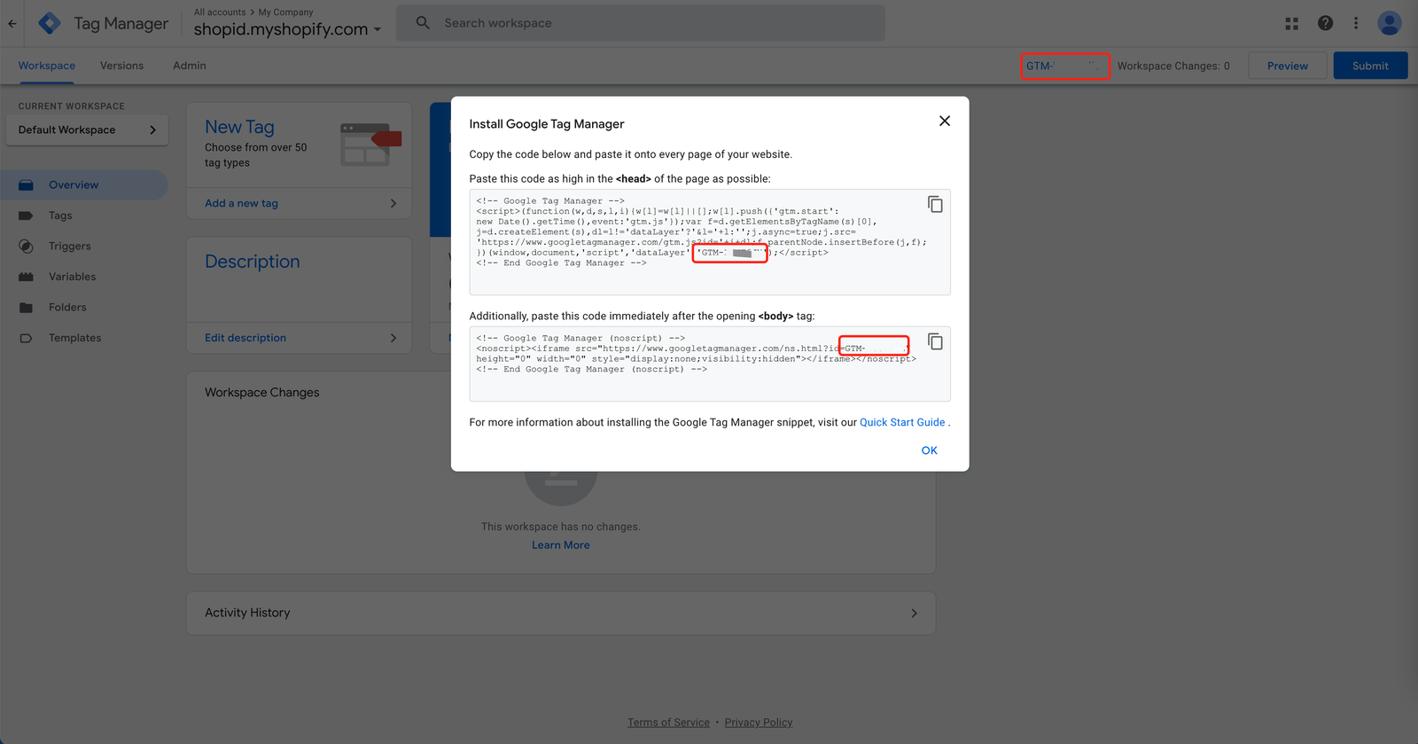Close the Install Google Tag Manager dialog
Viewport: 1418px width, 744px height.
tap(945, 121)
